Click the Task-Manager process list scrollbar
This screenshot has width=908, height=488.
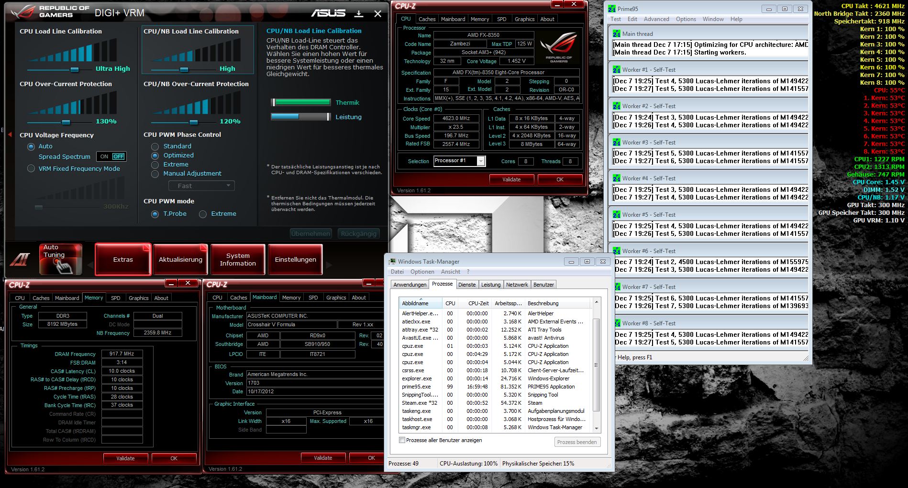tap(596, 365)
